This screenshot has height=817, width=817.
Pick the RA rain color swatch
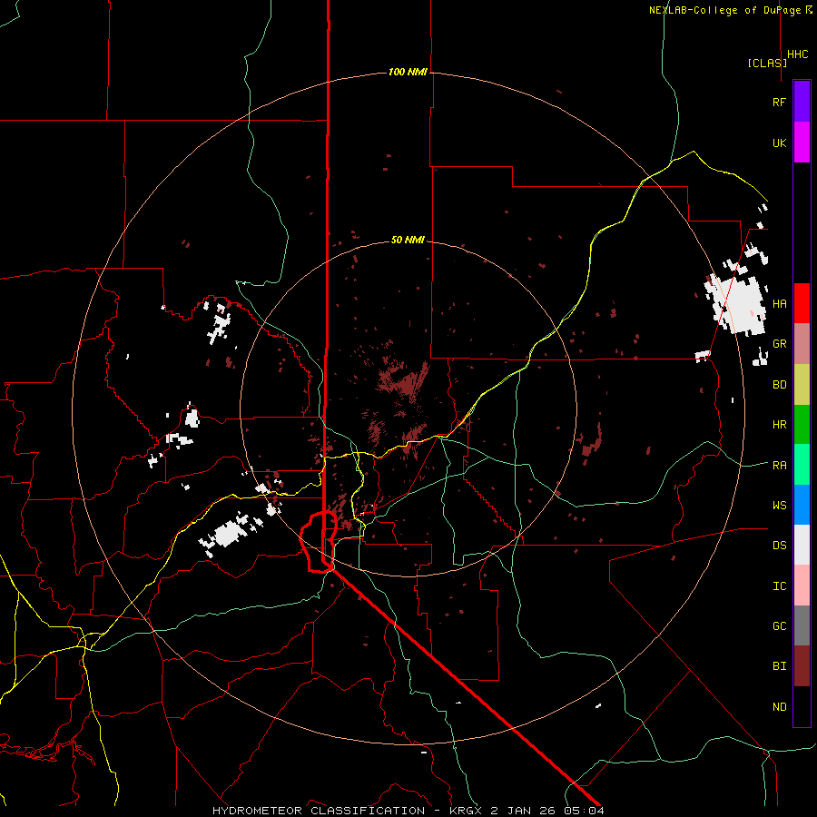pyautogui.click(x=802, y=465)
